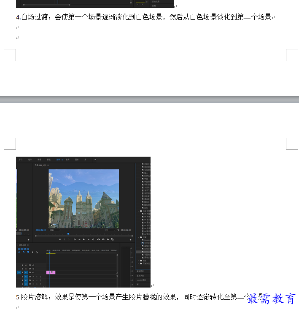Image resolution: width=299 pixels, height=312 pixels.
Task: Click right handle of Program zoom scroll bar
Action: point(132,236)
